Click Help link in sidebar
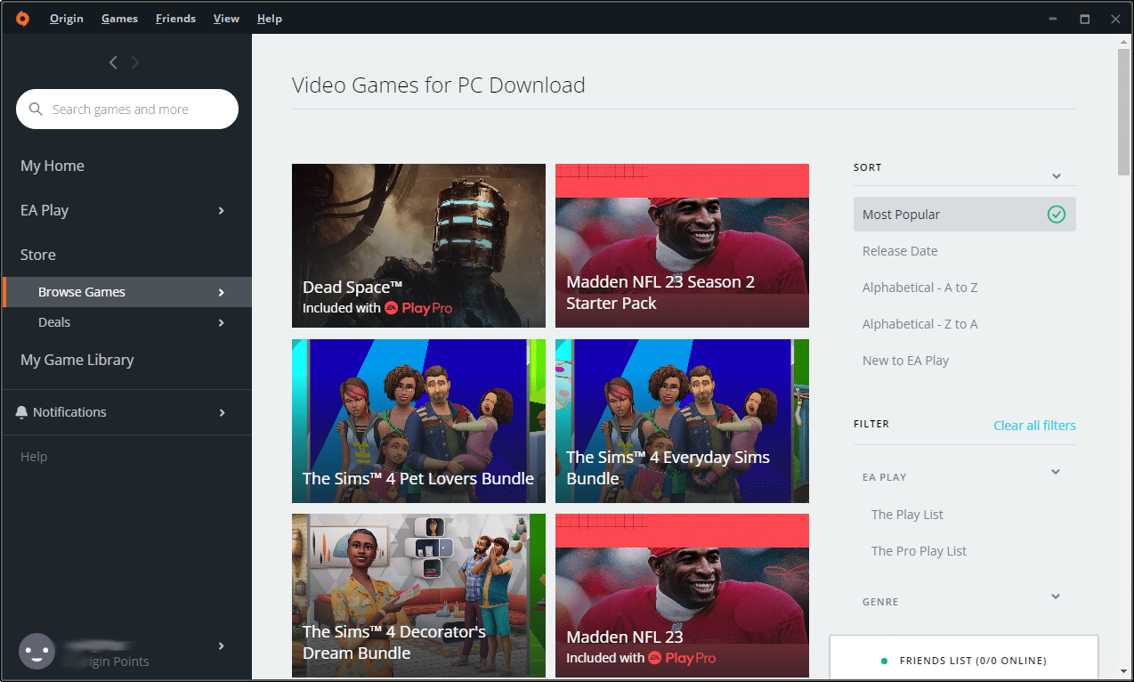The height and width of the screenshot is (682, 1134). click(x=34, y=457)
